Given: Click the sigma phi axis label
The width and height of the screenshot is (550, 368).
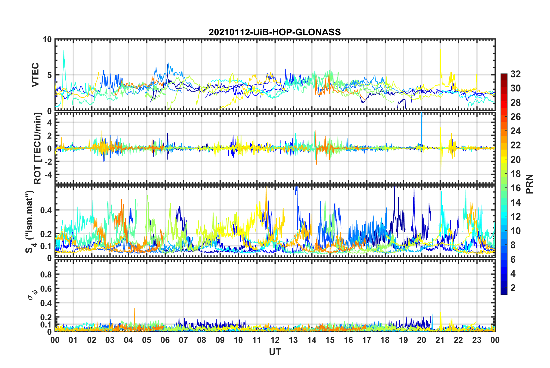Looking at the screenshot, I should [33, 295].
